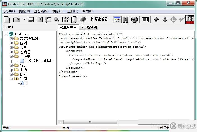The height and width of the screenshot is (132, 197).
Task: Select Test.exe in resource tree
Action: (21, 34)
